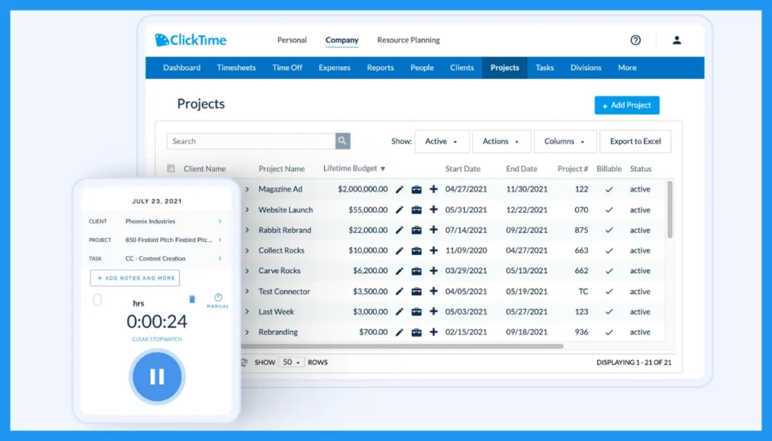Open the user profile icon
The image size is (772, 441).
pyautogui.click(x=677, y=41)
